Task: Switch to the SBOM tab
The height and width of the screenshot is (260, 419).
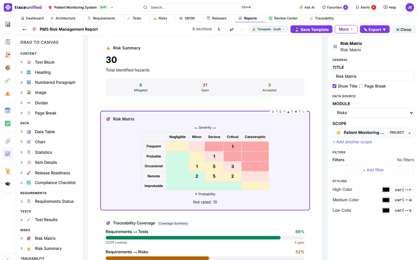Action: [187, 18]
